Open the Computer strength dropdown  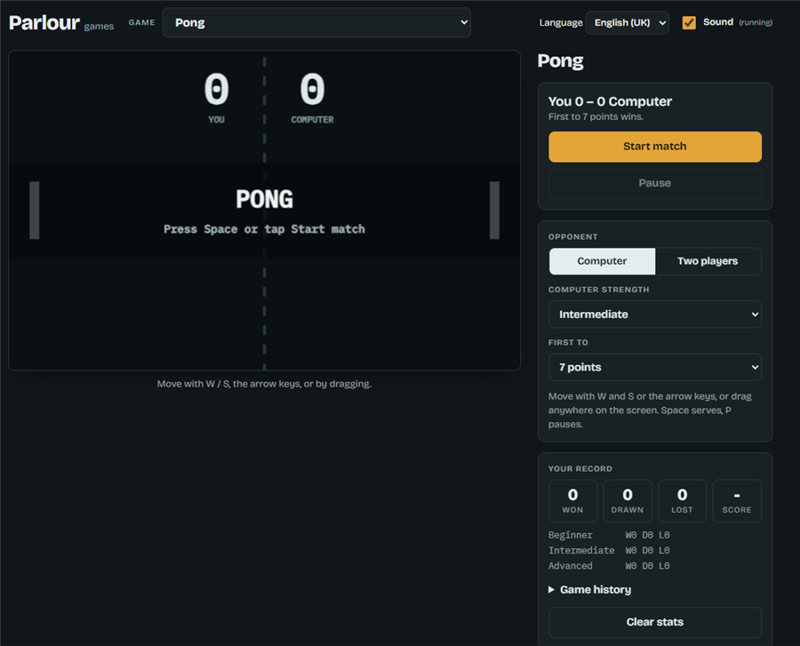tap(655, 314)
